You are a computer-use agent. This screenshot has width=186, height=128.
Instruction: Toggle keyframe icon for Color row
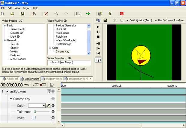click(53, 105)
